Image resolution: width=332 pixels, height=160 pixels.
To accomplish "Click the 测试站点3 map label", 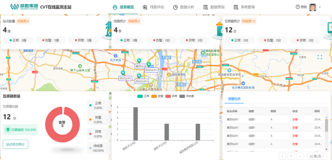I will [151, 70].
